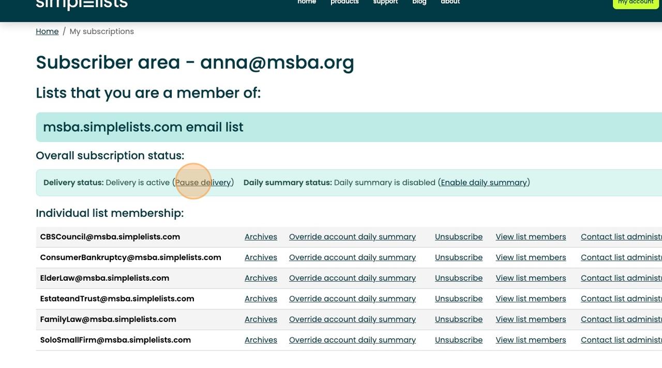Open the about menu item

click(450, 2)
